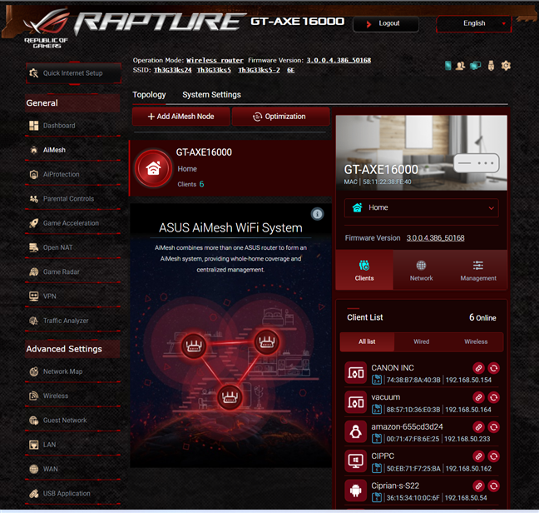Viewport: 539px width, 513px height.
Task: Click the CIPPC device type icon
Action: pyautogui.click(x=355, y=461)
